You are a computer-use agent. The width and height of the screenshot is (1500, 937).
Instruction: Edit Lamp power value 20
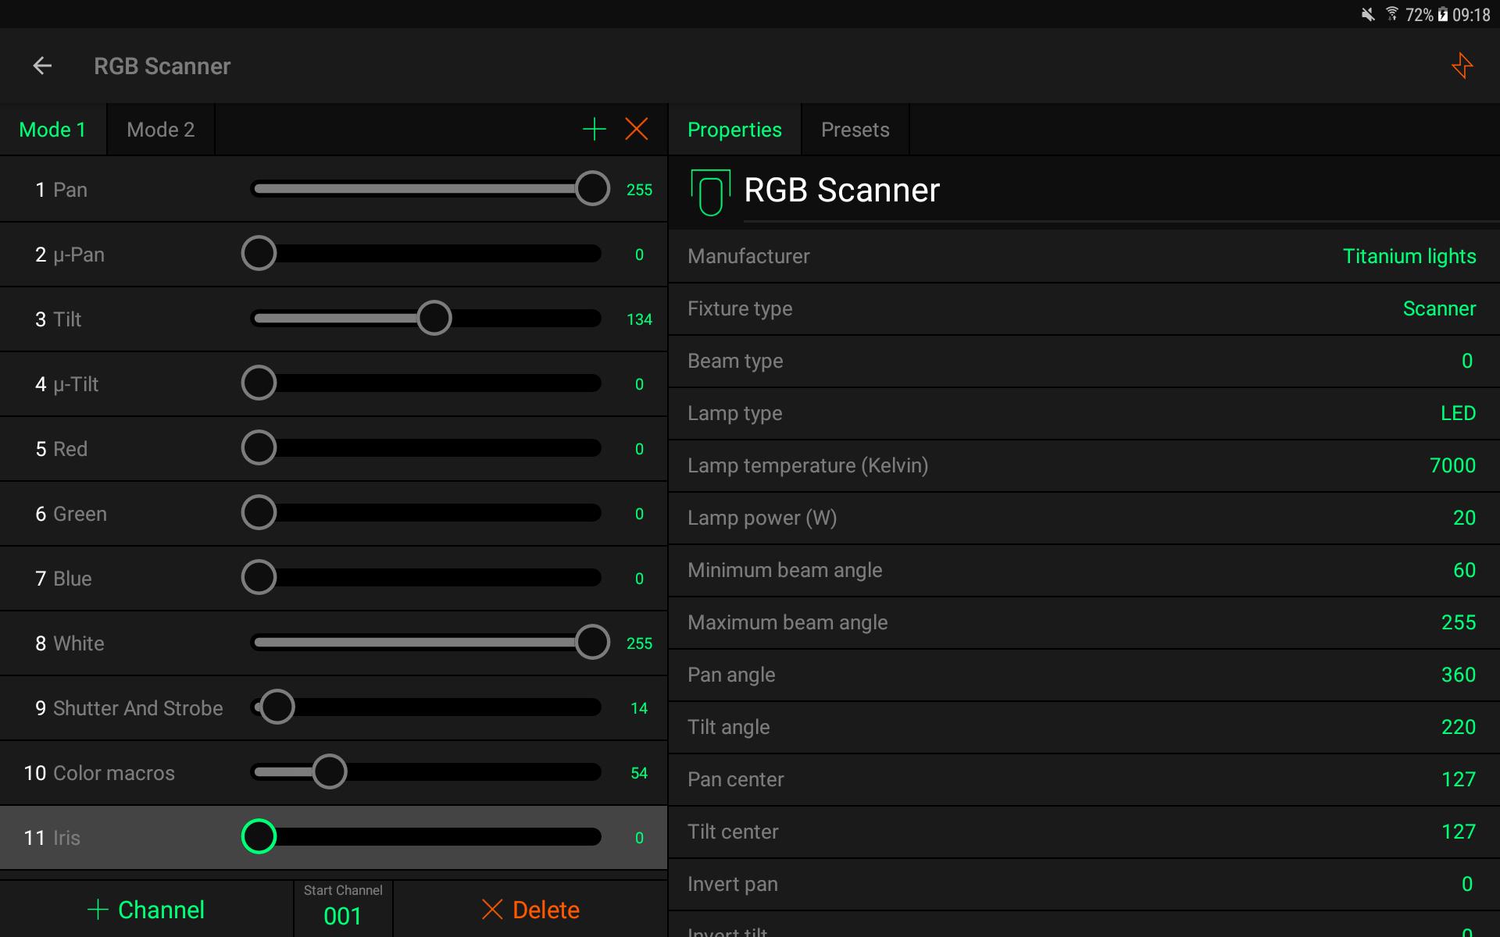click(x=1464, y=518)
